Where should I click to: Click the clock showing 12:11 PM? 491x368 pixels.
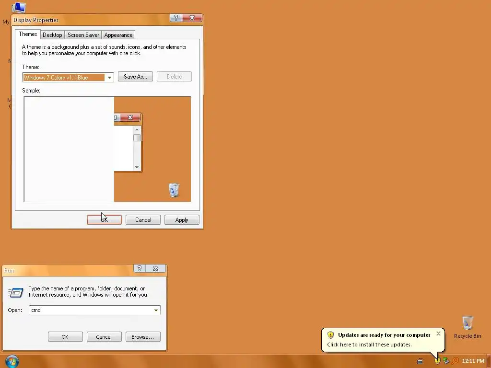coord(473,361)
